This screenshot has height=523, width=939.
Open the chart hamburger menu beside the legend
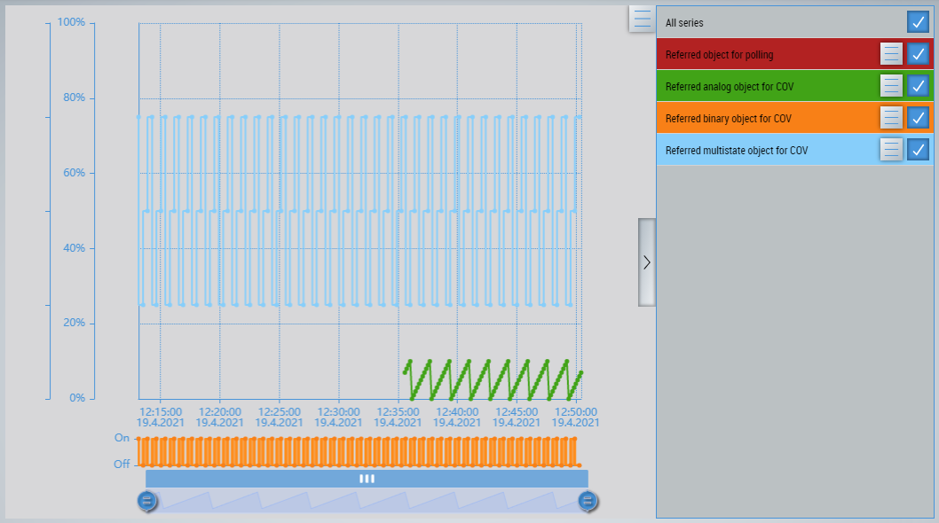(x=642, y=19)
